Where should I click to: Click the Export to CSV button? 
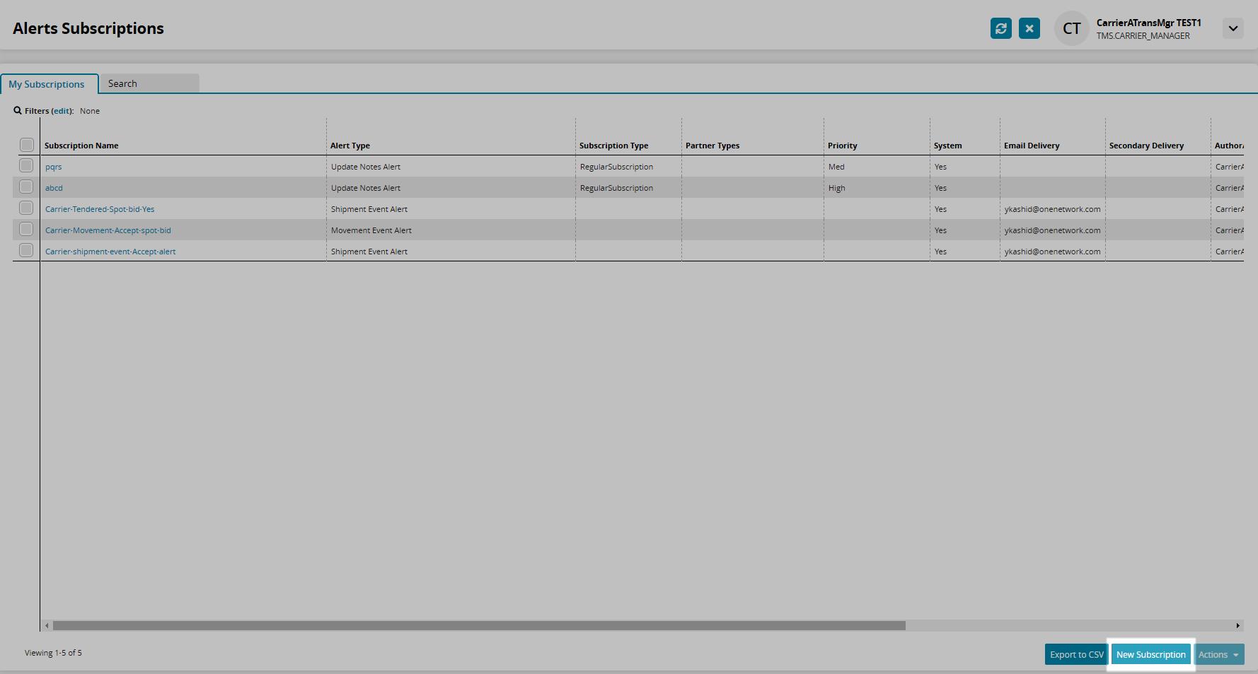click(x=1076, y=654)
